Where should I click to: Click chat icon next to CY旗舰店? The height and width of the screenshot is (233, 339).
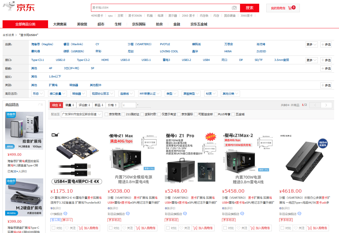pyautogui.click(x=65, y=214)
